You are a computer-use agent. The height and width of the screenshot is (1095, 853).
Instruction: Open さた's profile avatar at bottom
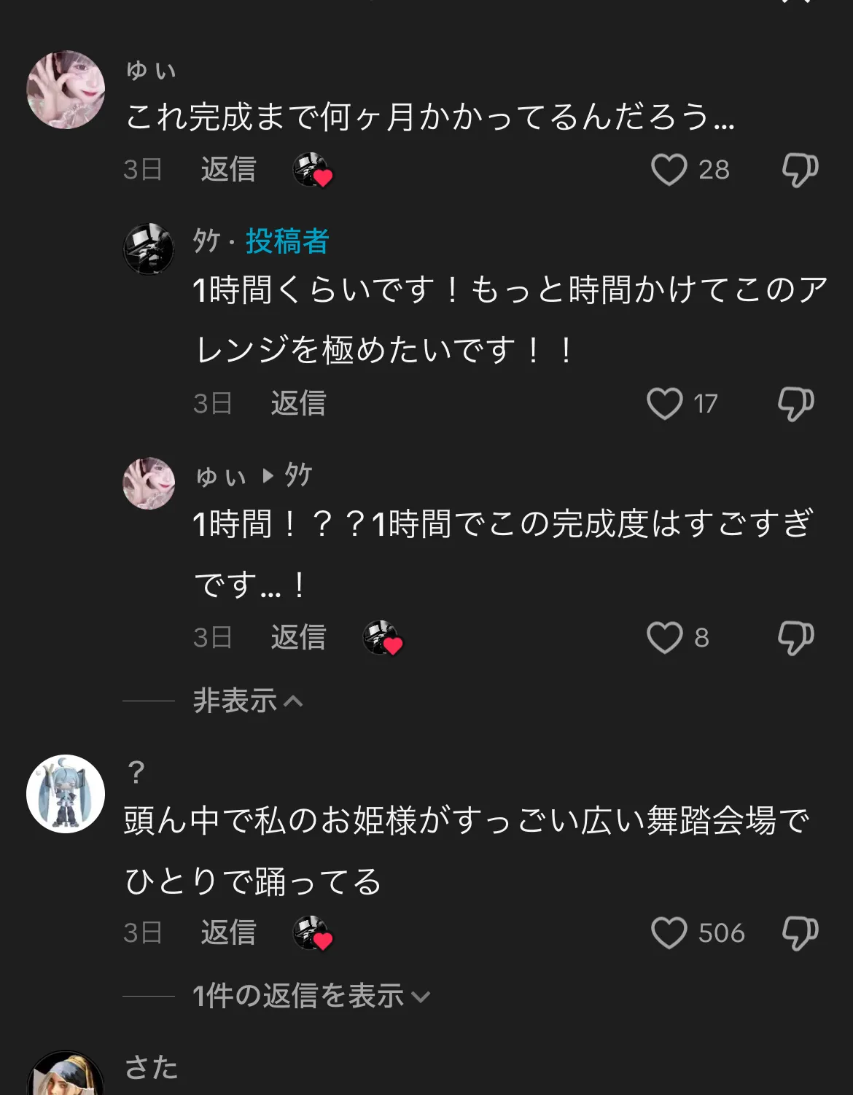[66, 1072]
